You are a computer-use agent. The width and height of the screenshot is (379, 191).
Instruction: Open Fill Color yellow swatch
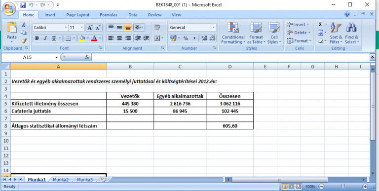point(82,38)
